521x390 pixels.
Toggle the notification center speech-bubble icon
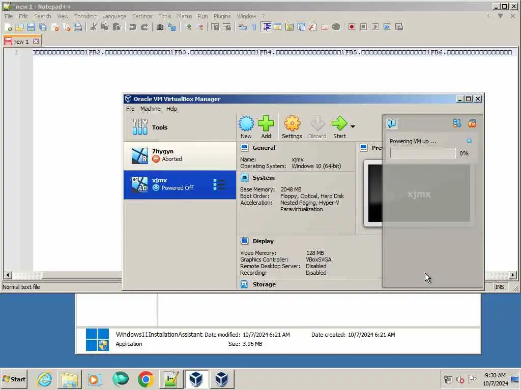392,124
